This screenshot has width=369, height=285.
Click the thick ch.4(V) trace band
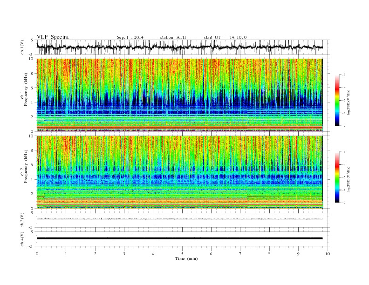(x=179, y=238)
